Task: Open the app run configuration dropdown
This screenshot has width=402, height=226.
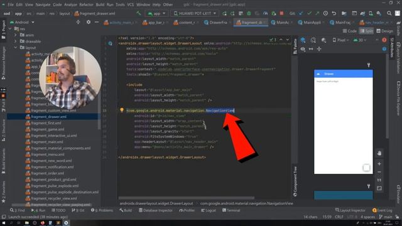Action: [156, 13]
